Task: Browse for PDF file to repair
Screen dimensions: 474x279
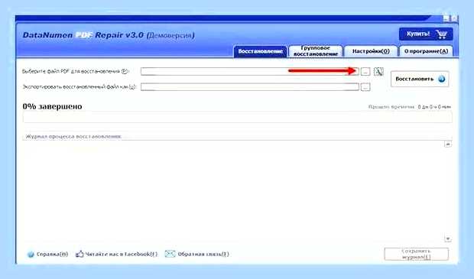Action: pos(365,72)
